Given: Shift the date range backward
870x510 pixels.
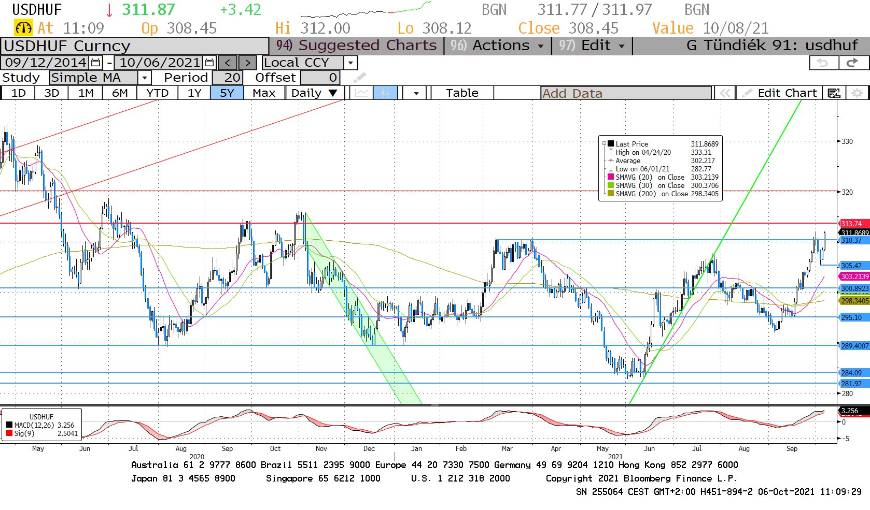Looking at the screenshot, I should 228,63.
